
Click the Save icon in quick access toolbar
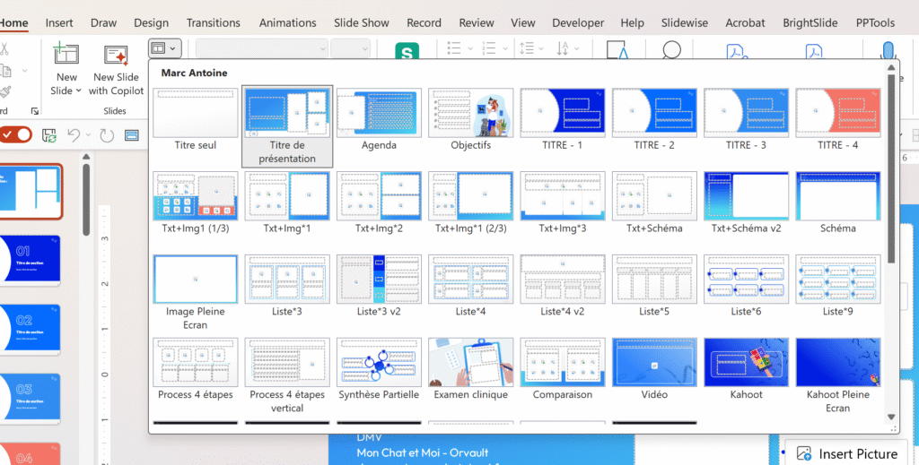(x=49, y=135)
